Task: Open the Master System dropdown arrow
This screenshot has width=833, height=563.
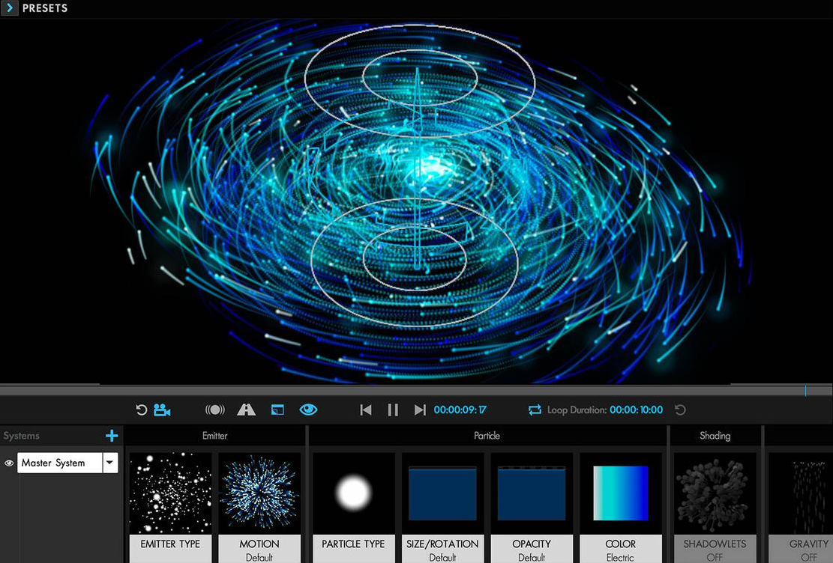Action: pyautogui.click(x=110, y=463)
